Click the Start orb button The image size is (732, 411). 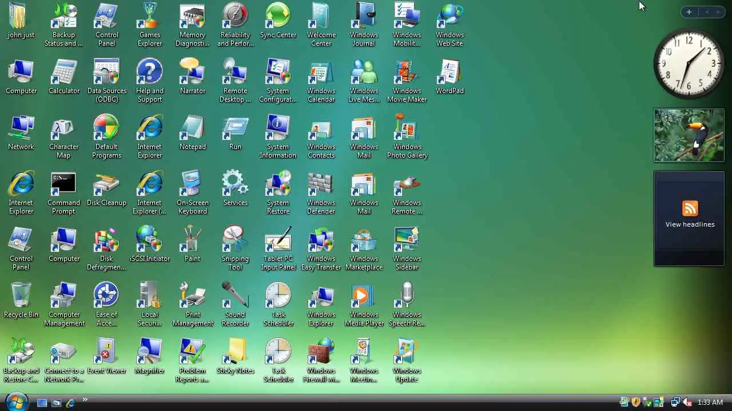click(16, 402)
